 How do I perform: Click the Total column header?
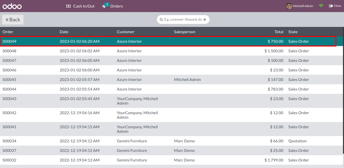279,32
